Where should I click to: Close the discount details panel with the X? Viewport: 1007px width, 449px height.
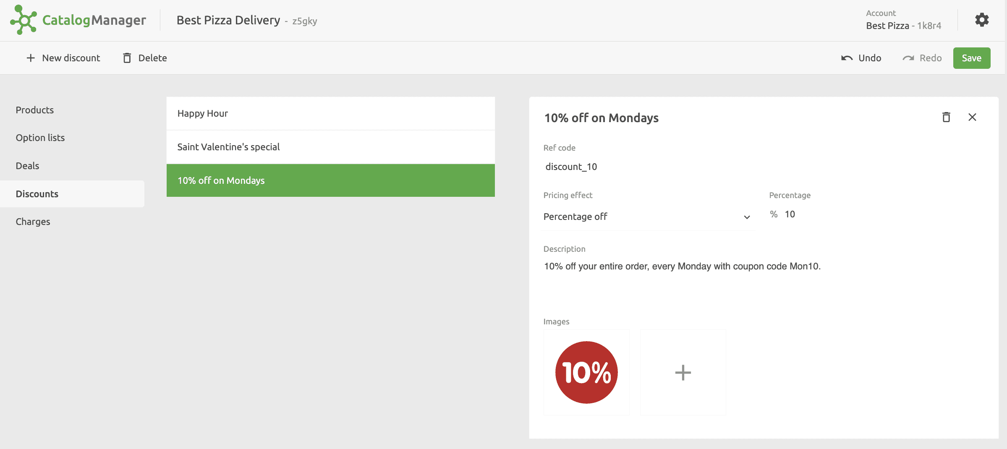pyautogui.click(x=973, y=117)
